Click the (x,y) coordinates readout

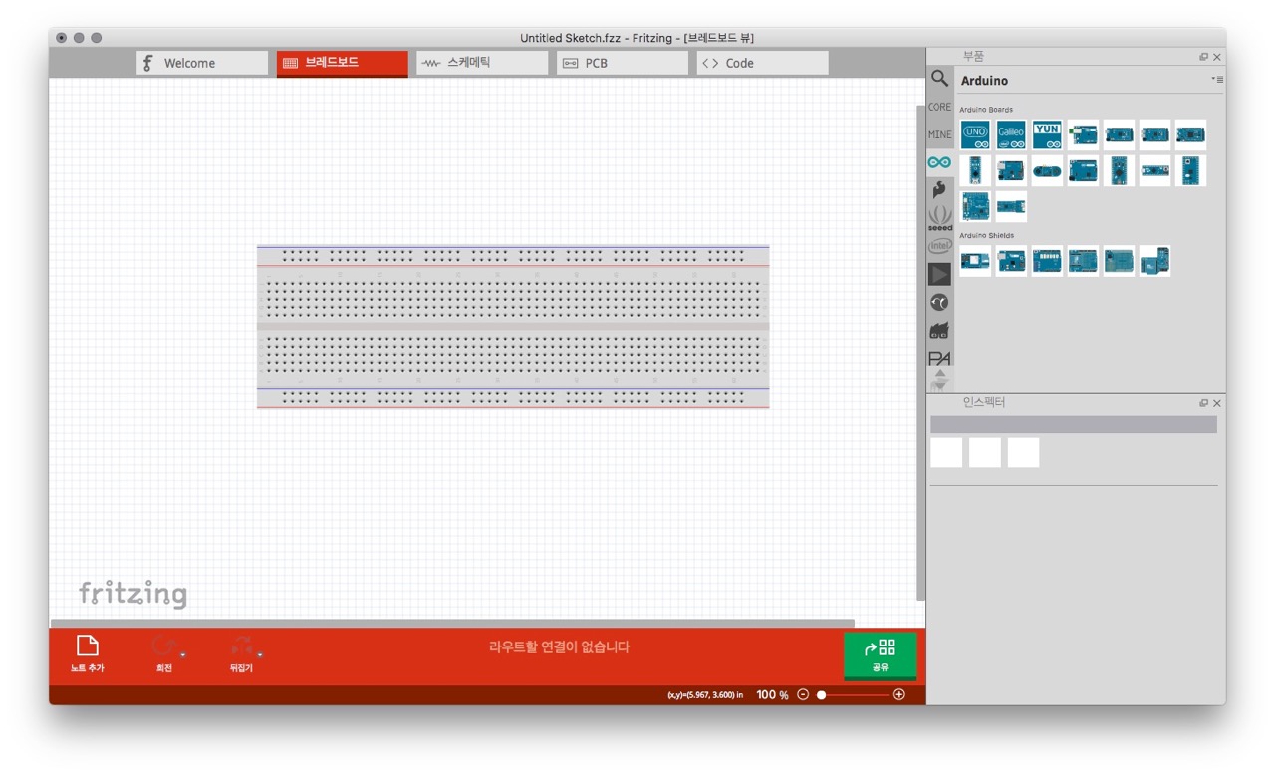pyautogui.click(x=705, y=695)
